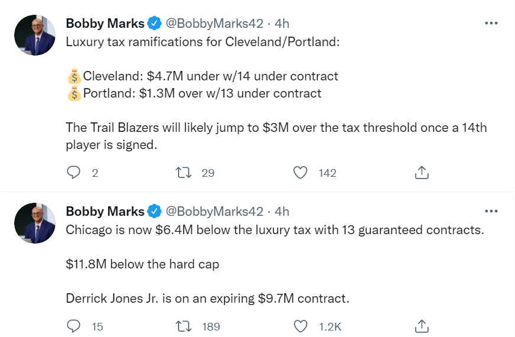Retweet the Cleveland/Portland luxury tax tweet

(x=184, y=173)
